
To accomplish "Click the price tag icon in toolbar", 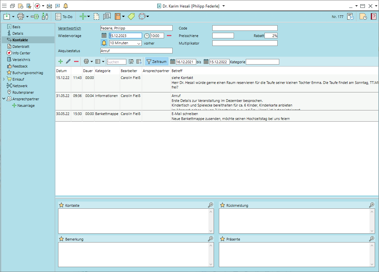I will [x=131, y=16].
